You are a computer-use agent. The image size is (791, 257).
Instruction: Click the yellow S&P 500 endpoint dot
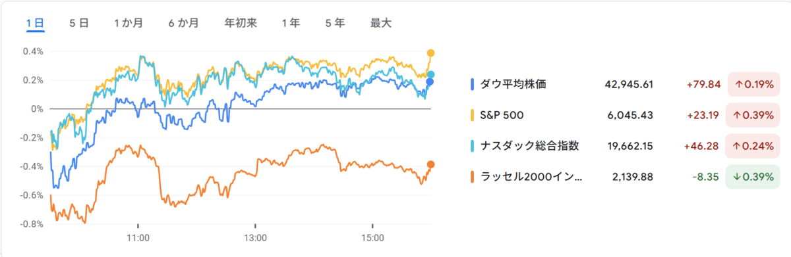(431, 53)
